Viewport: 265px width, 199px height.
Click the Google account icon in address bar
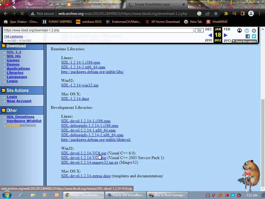coord(199,13)
